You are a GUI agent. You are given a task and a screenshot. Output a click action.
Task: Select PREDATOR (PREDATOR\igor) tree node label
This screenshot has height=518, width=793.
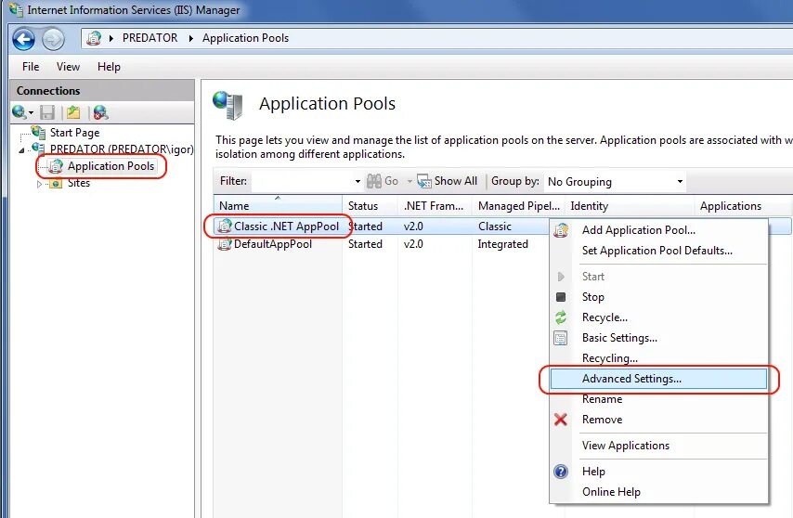(x=122, y=149)
